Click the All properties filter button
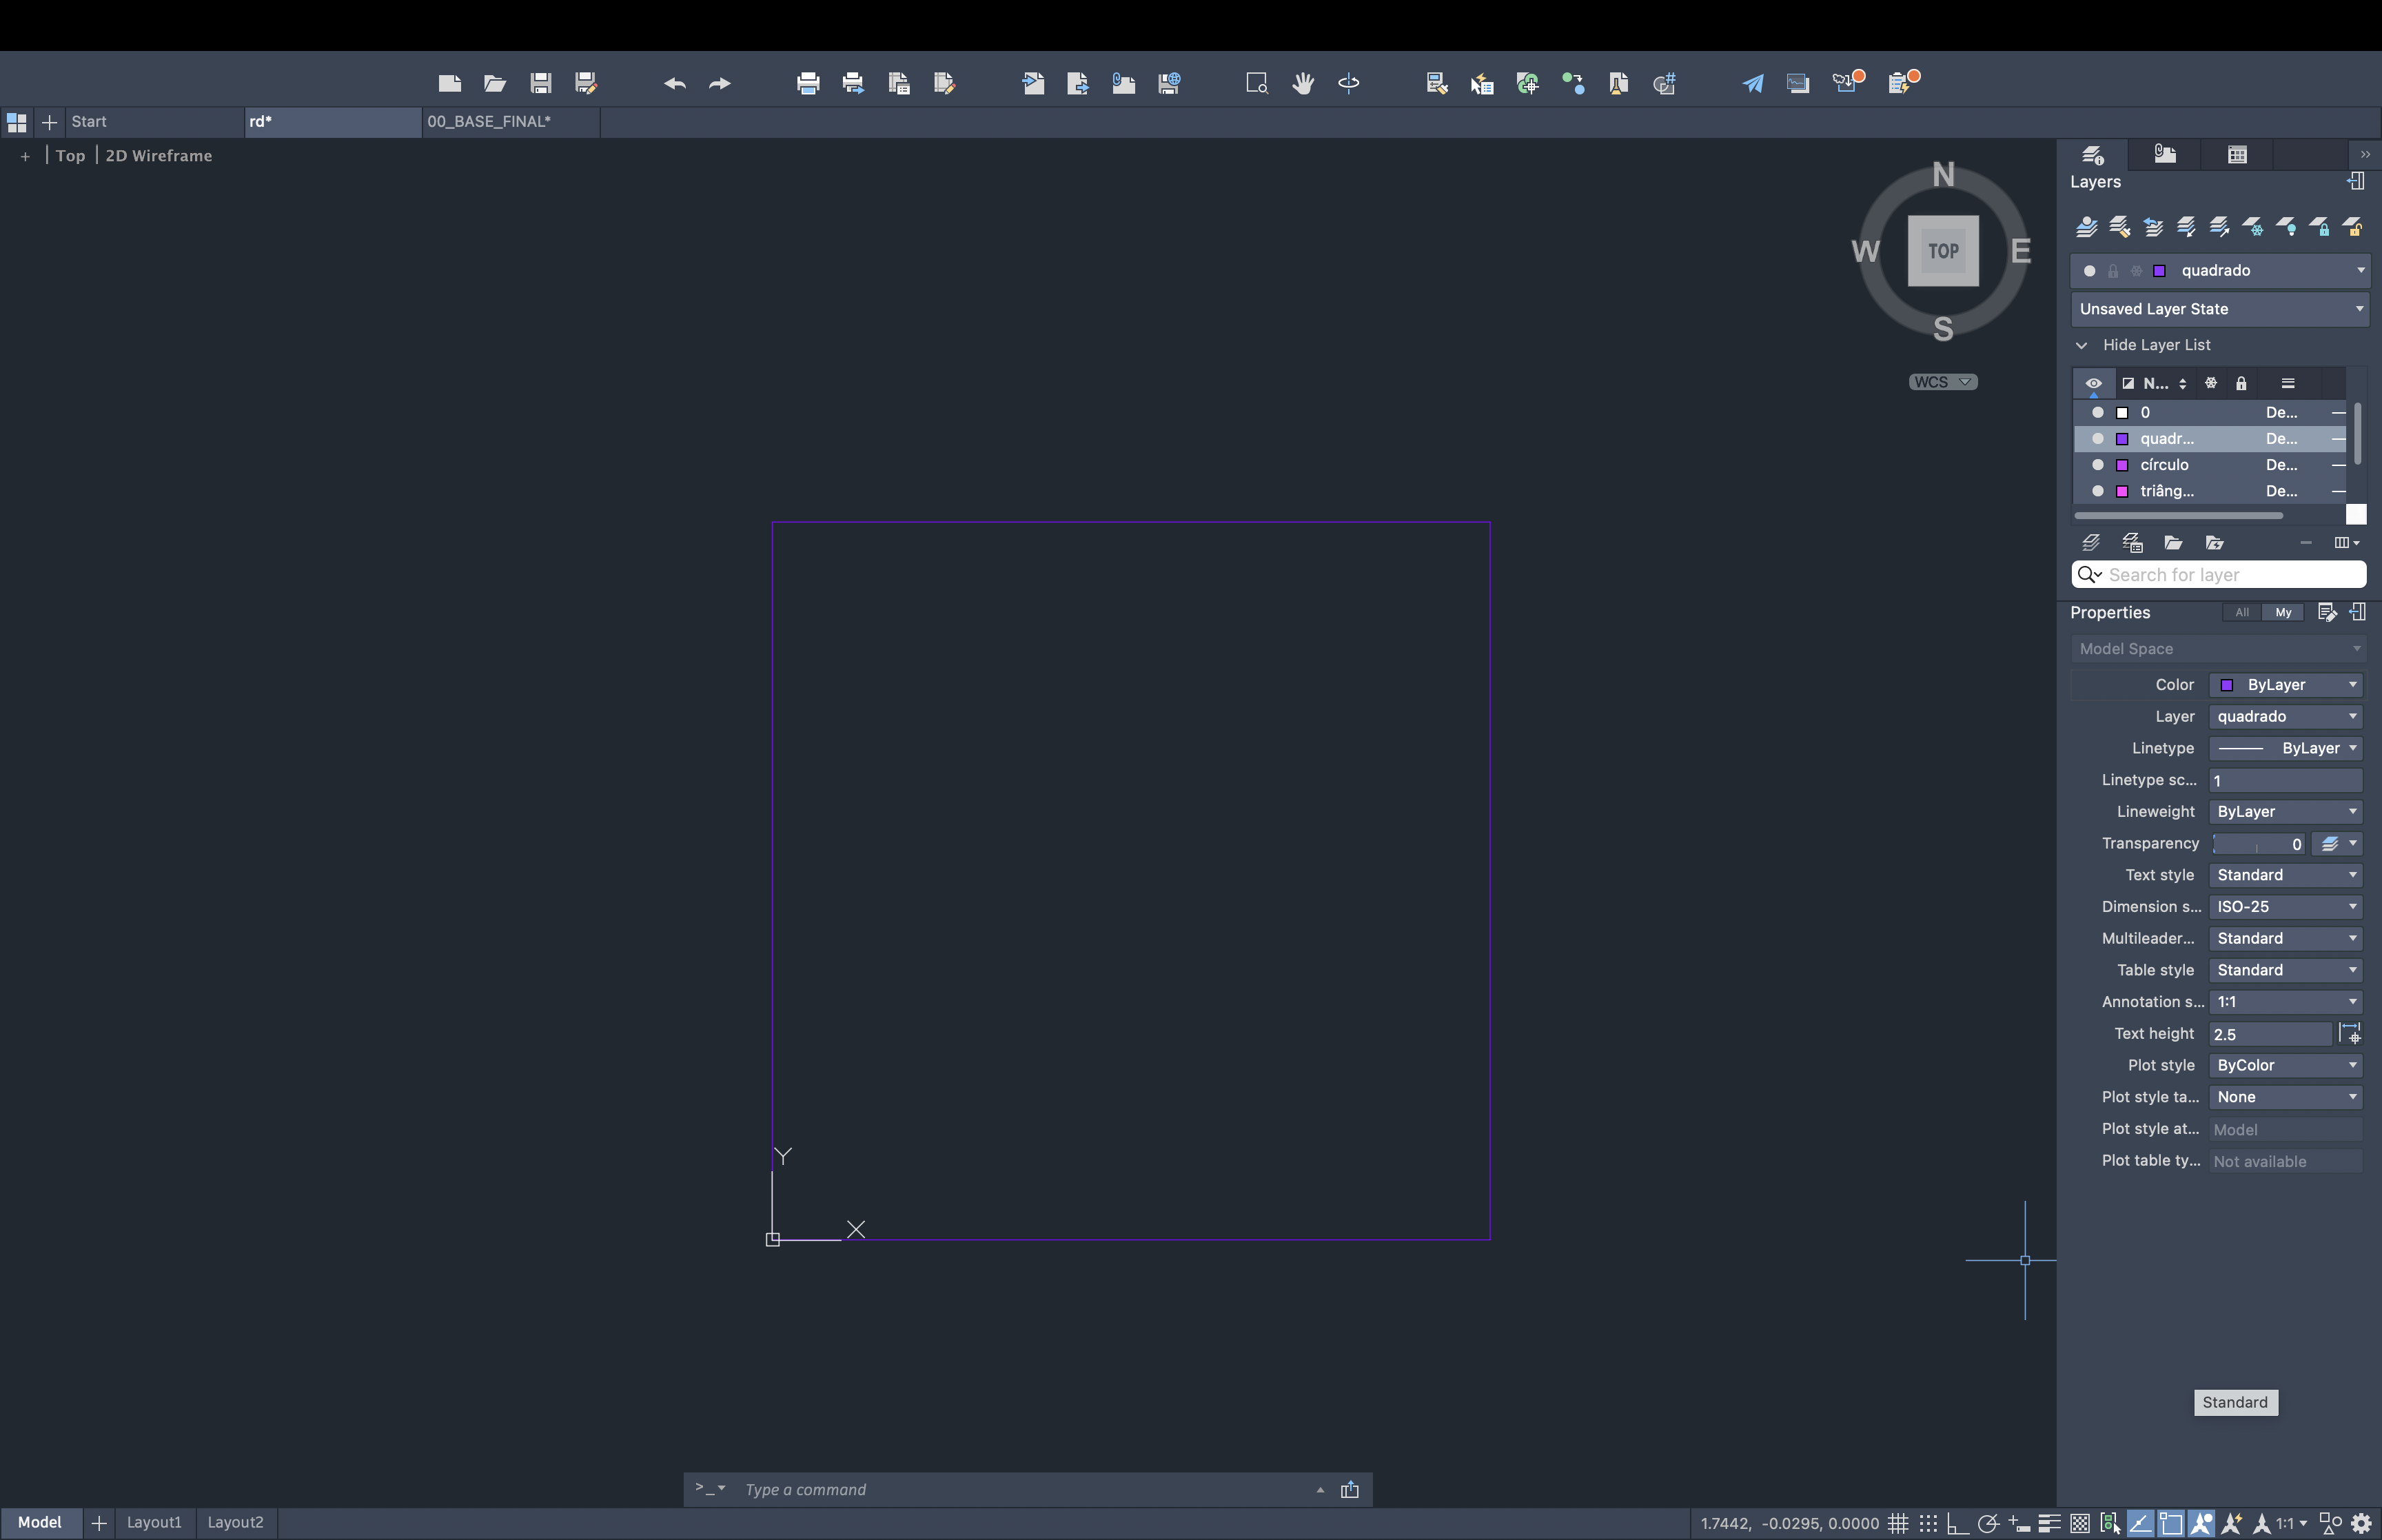 (2241, 612)
